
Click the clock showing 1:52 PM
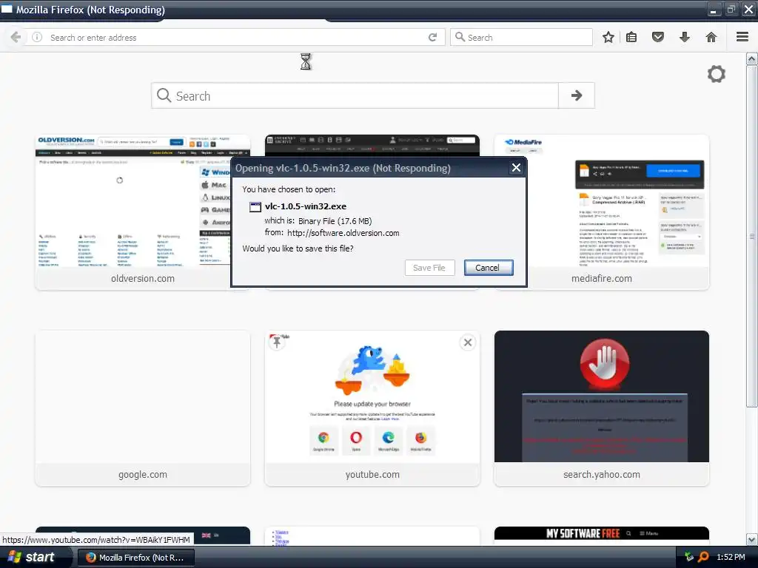click(731, 557)
